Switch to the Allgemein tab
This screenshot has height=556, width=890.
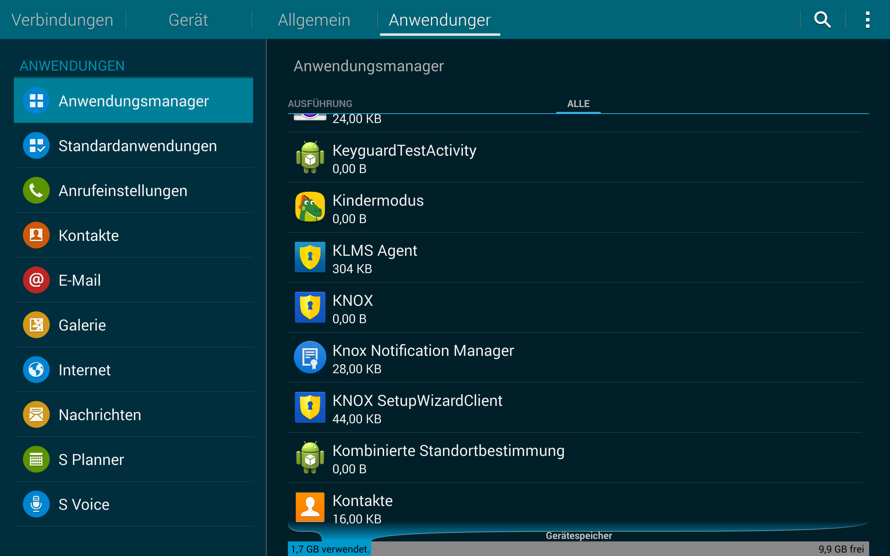pyautogui.click(x=314, y=19)
